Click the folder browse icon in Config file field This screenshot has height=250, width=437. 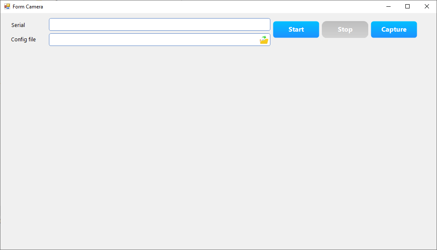coord(264,40)
